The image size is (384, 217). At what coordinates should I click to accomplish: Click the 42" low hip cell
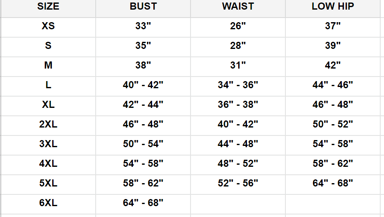(333, 65)
